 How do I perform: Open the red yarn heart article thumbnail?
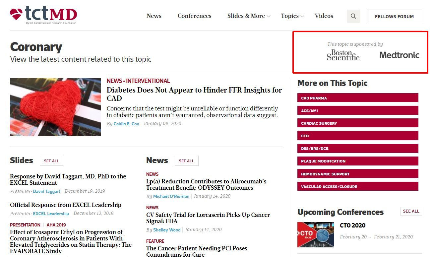(55, 107)
